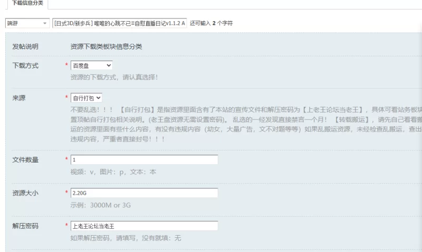Click the post title input field

[x=120, y=23]
